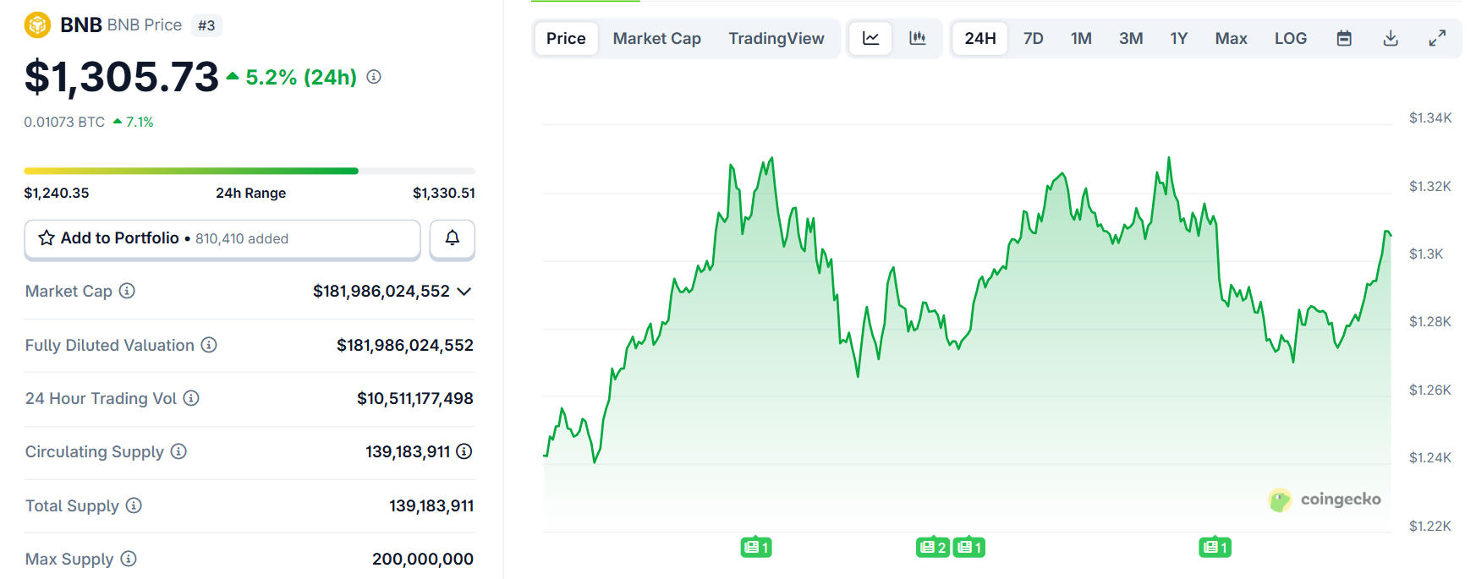Click the news marker labeled 2
Screen dimensions: 1476x579
[x=932, y=548]
